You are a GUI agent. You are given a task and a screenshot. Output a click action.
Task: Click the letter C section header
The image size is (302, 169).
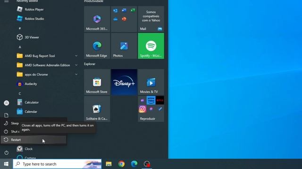20,93
